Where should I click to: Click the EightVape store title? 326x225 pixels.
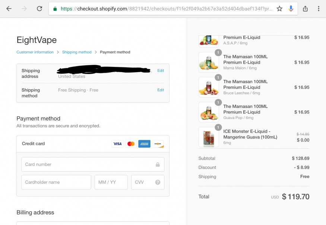coord(37,40)
